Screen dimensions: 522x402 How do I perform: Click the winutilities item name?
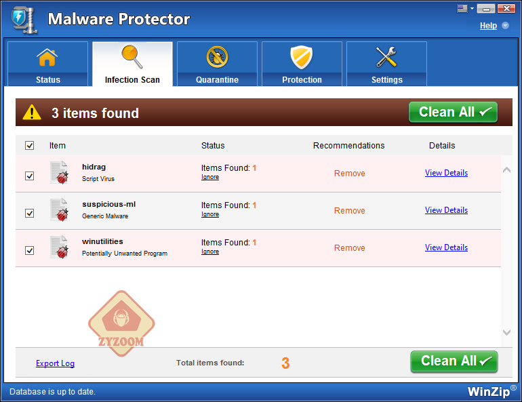pos(102,241)
